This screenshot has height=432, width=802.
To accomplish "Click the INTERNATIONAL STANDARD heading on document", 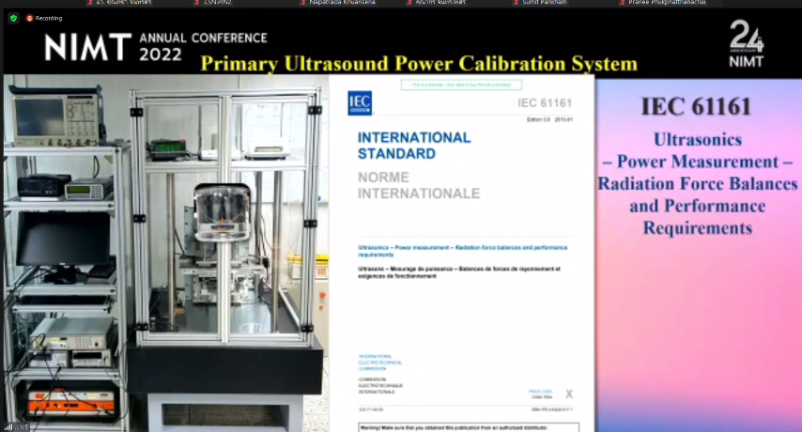I will 414,145.
